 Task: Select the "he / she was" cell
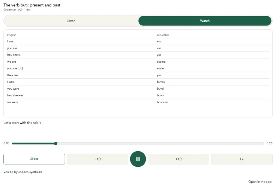[15, 95]
